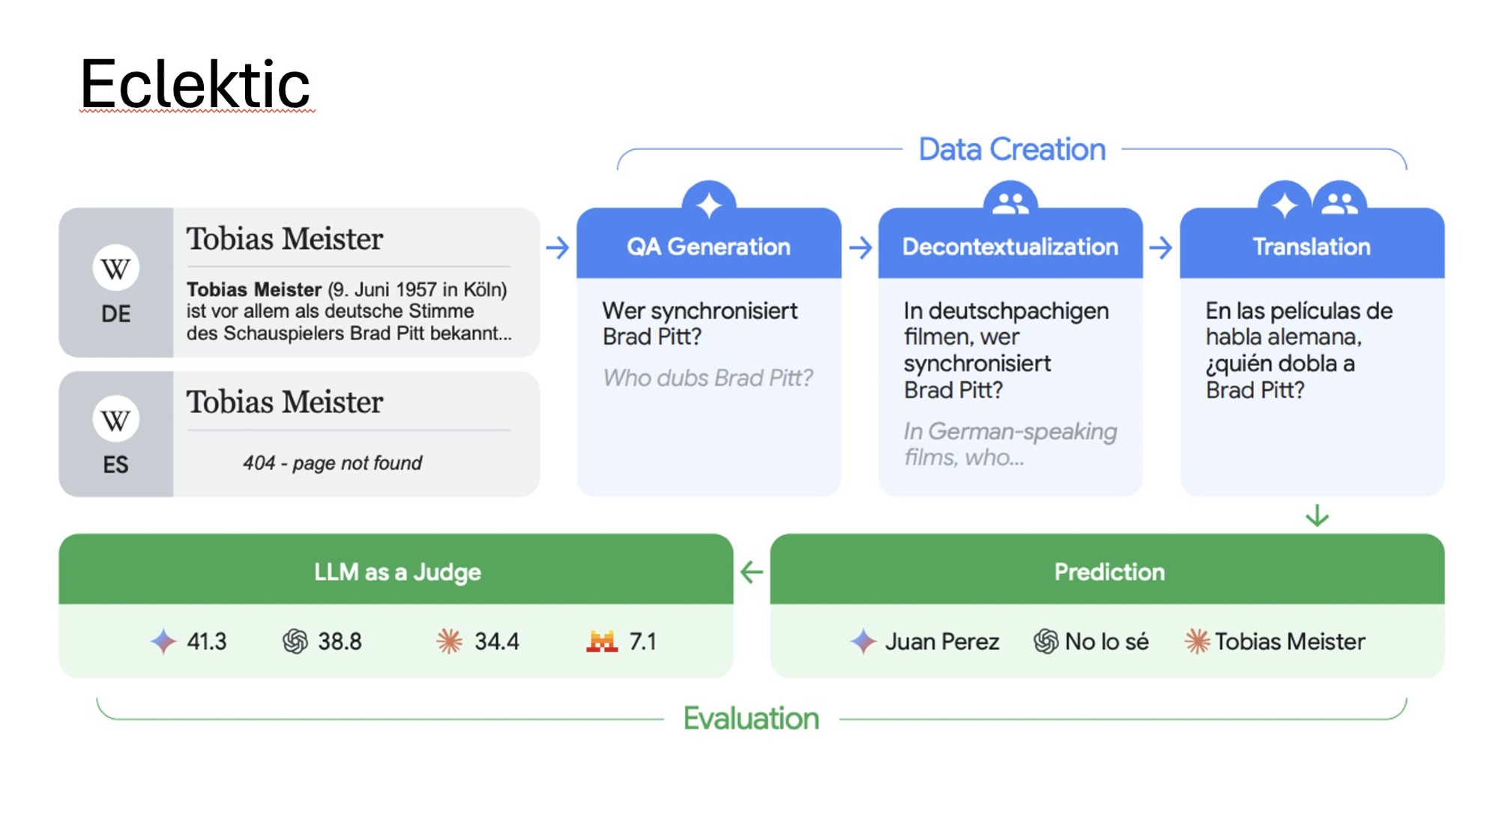Screen dimensions: 1499x817
Task: Click the 404 - page not found text
Action: point(332,463)
